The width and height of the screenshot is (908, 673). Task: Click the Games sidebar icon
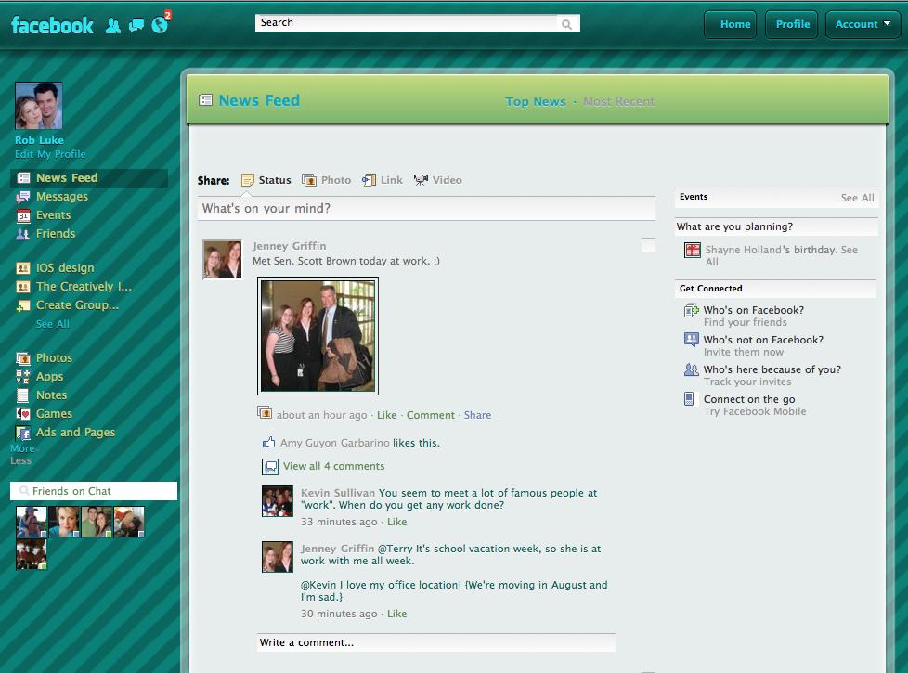23,413
